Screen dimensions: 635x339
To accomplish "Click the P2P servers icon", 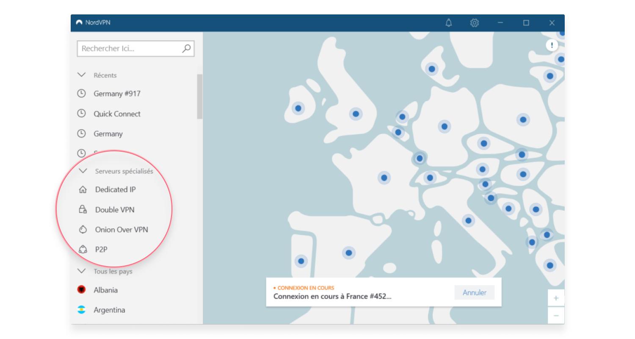I will pyautogui.click(x=83, y=250).
